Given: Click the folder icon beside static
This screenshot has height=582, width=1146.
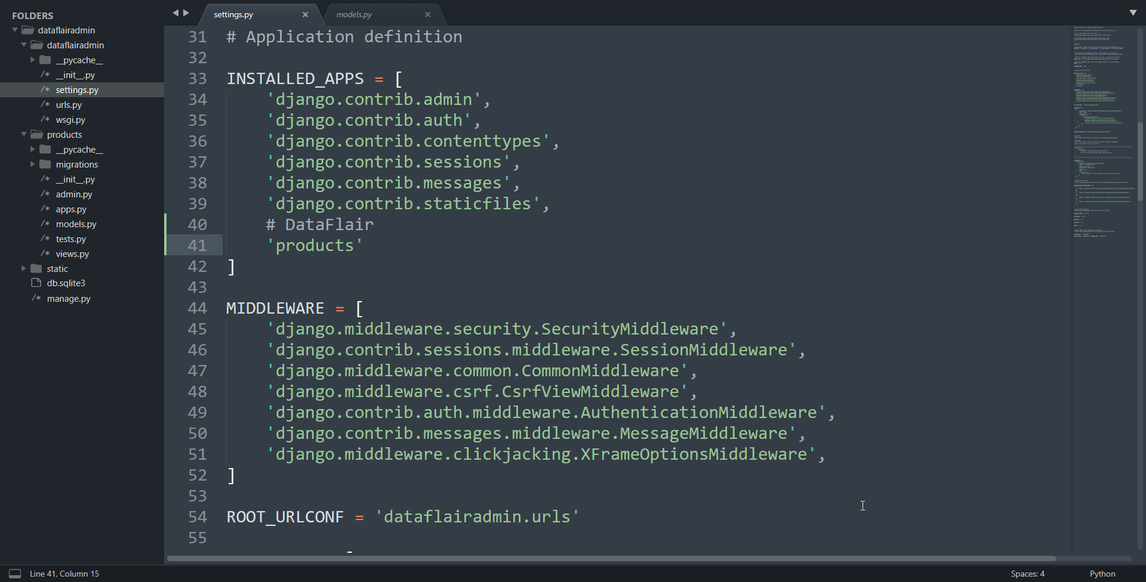Looking at the screenshot, I should point(35,268).
